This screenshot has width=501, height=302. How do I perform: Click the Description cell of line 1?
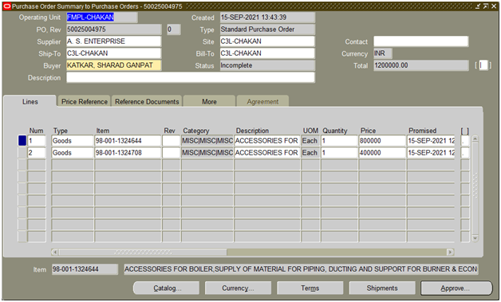[x=267, y=140]
